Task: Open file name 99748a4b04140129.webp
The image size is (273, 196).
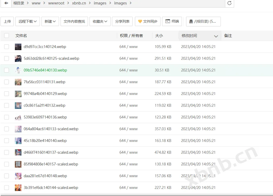Action: pos(45,94)
